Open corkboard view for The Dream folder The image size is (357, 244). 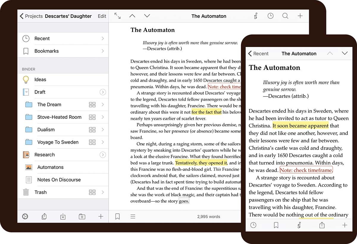pos(92,104)
